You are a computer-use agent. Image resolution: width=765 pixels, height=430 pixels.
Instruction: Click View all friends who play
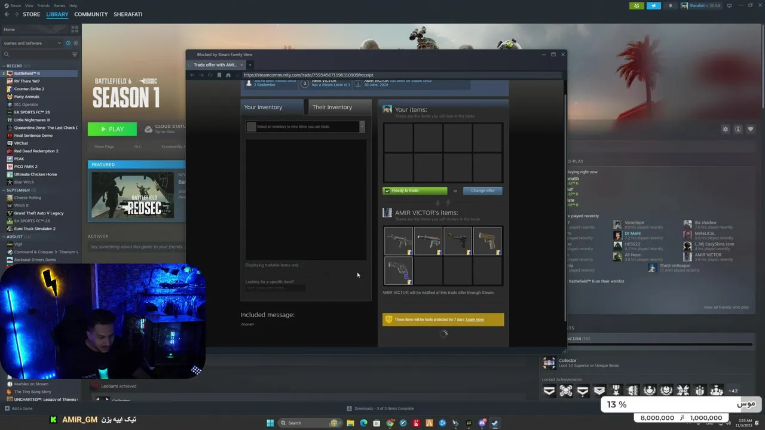click(x=726, y=307)
